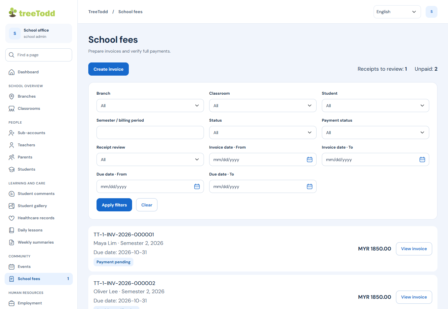Open the Receipt review dropdown

point(150,159)
